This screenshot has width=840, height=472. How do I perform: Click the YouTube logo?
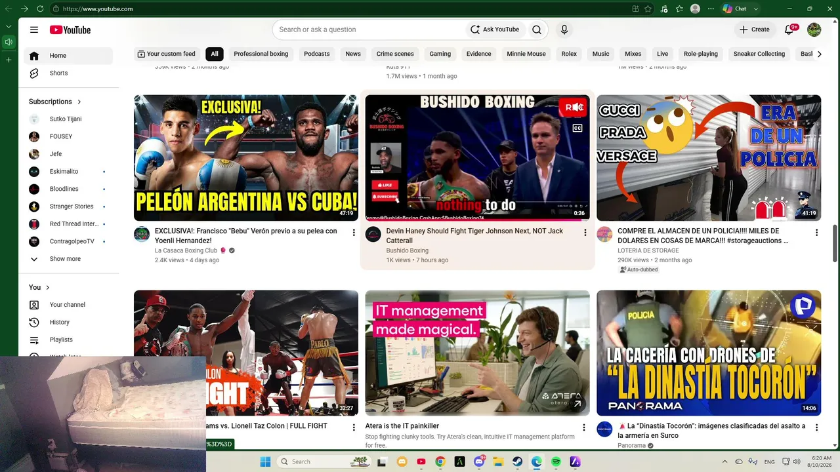[x=70, y=29]
